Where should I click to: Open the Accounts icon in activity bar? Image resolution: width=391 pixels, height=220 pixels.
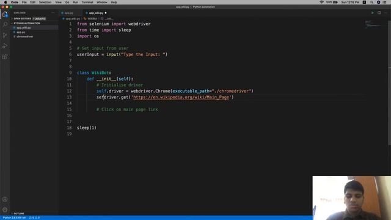[5, 199]
